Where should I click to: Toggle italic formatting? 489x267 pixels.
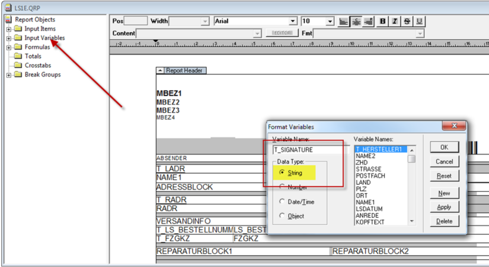click(x=395, y=21)
